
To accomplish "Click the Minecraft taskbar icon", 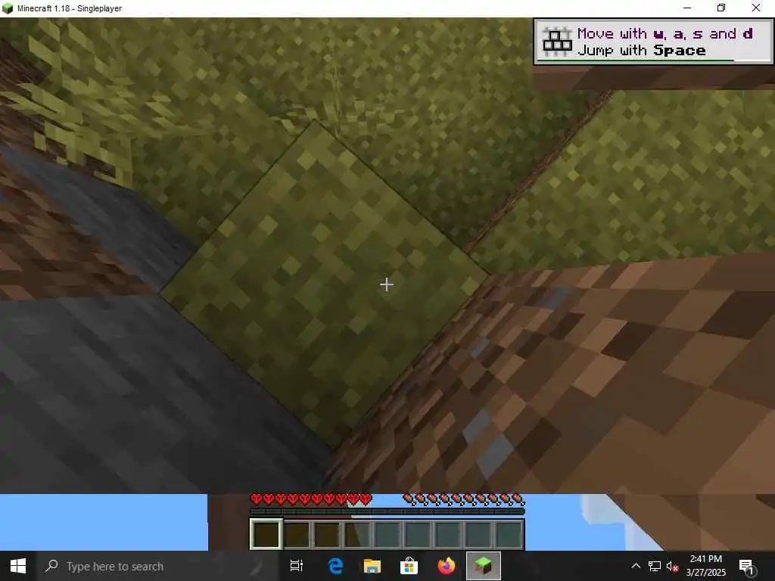I will click(483, 566).
